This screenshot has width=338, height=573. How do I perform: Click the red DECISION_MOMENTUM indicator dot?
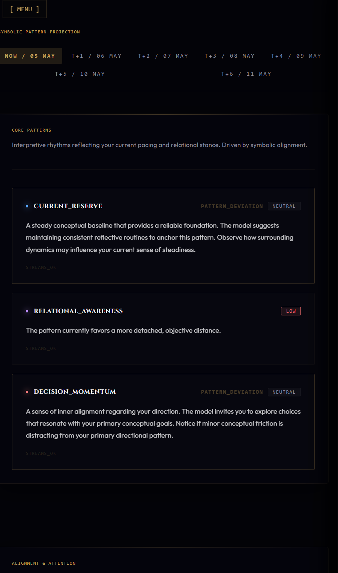[27, 392]
